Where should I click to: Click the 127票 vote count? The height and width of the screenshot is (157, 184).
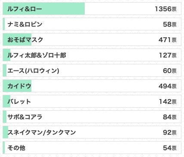168,55
